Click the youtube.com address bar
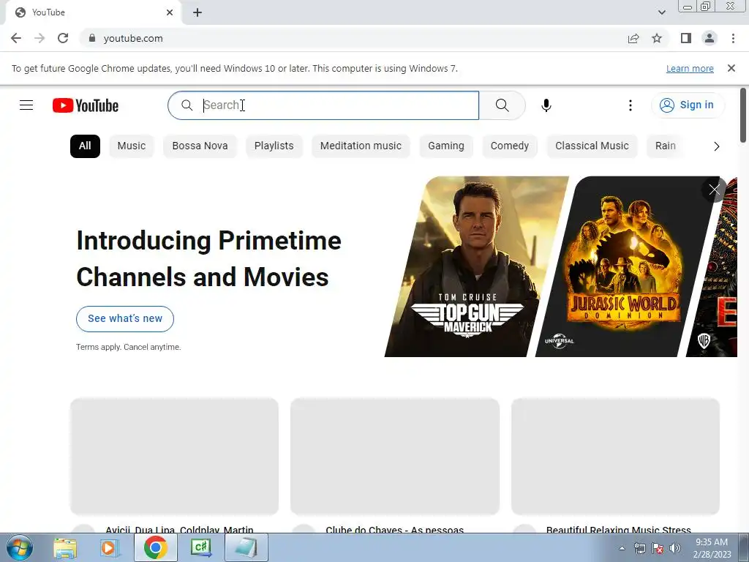The image size is (749, 562). click(x=353, y=38)
